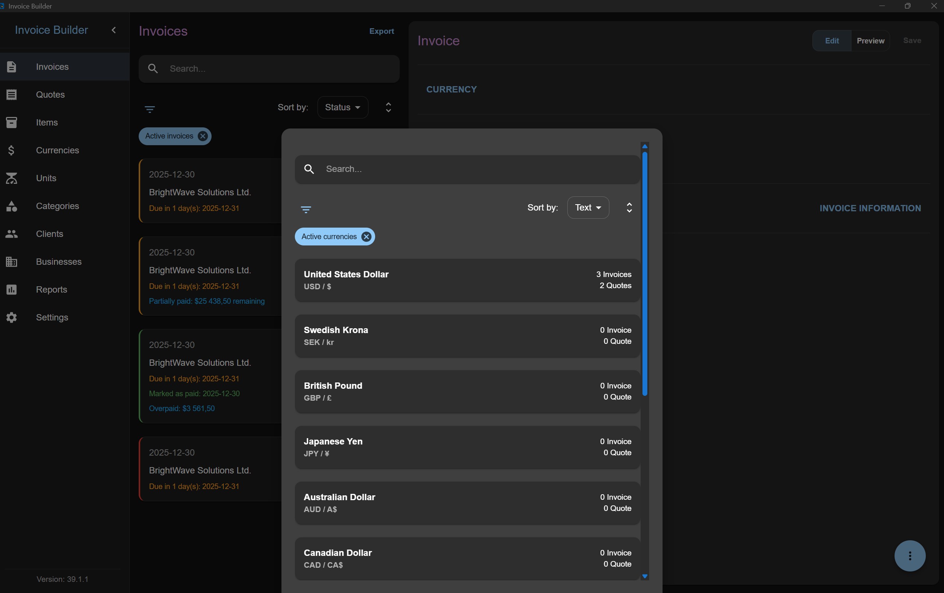Open the three-dot floating action button
944x593 pixels.
[910, 556]
